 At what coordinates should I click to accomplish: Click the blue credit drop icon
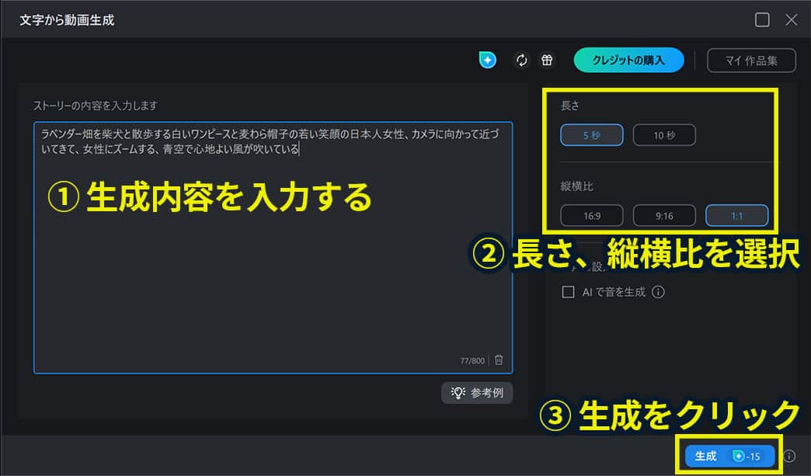(487, 60)
